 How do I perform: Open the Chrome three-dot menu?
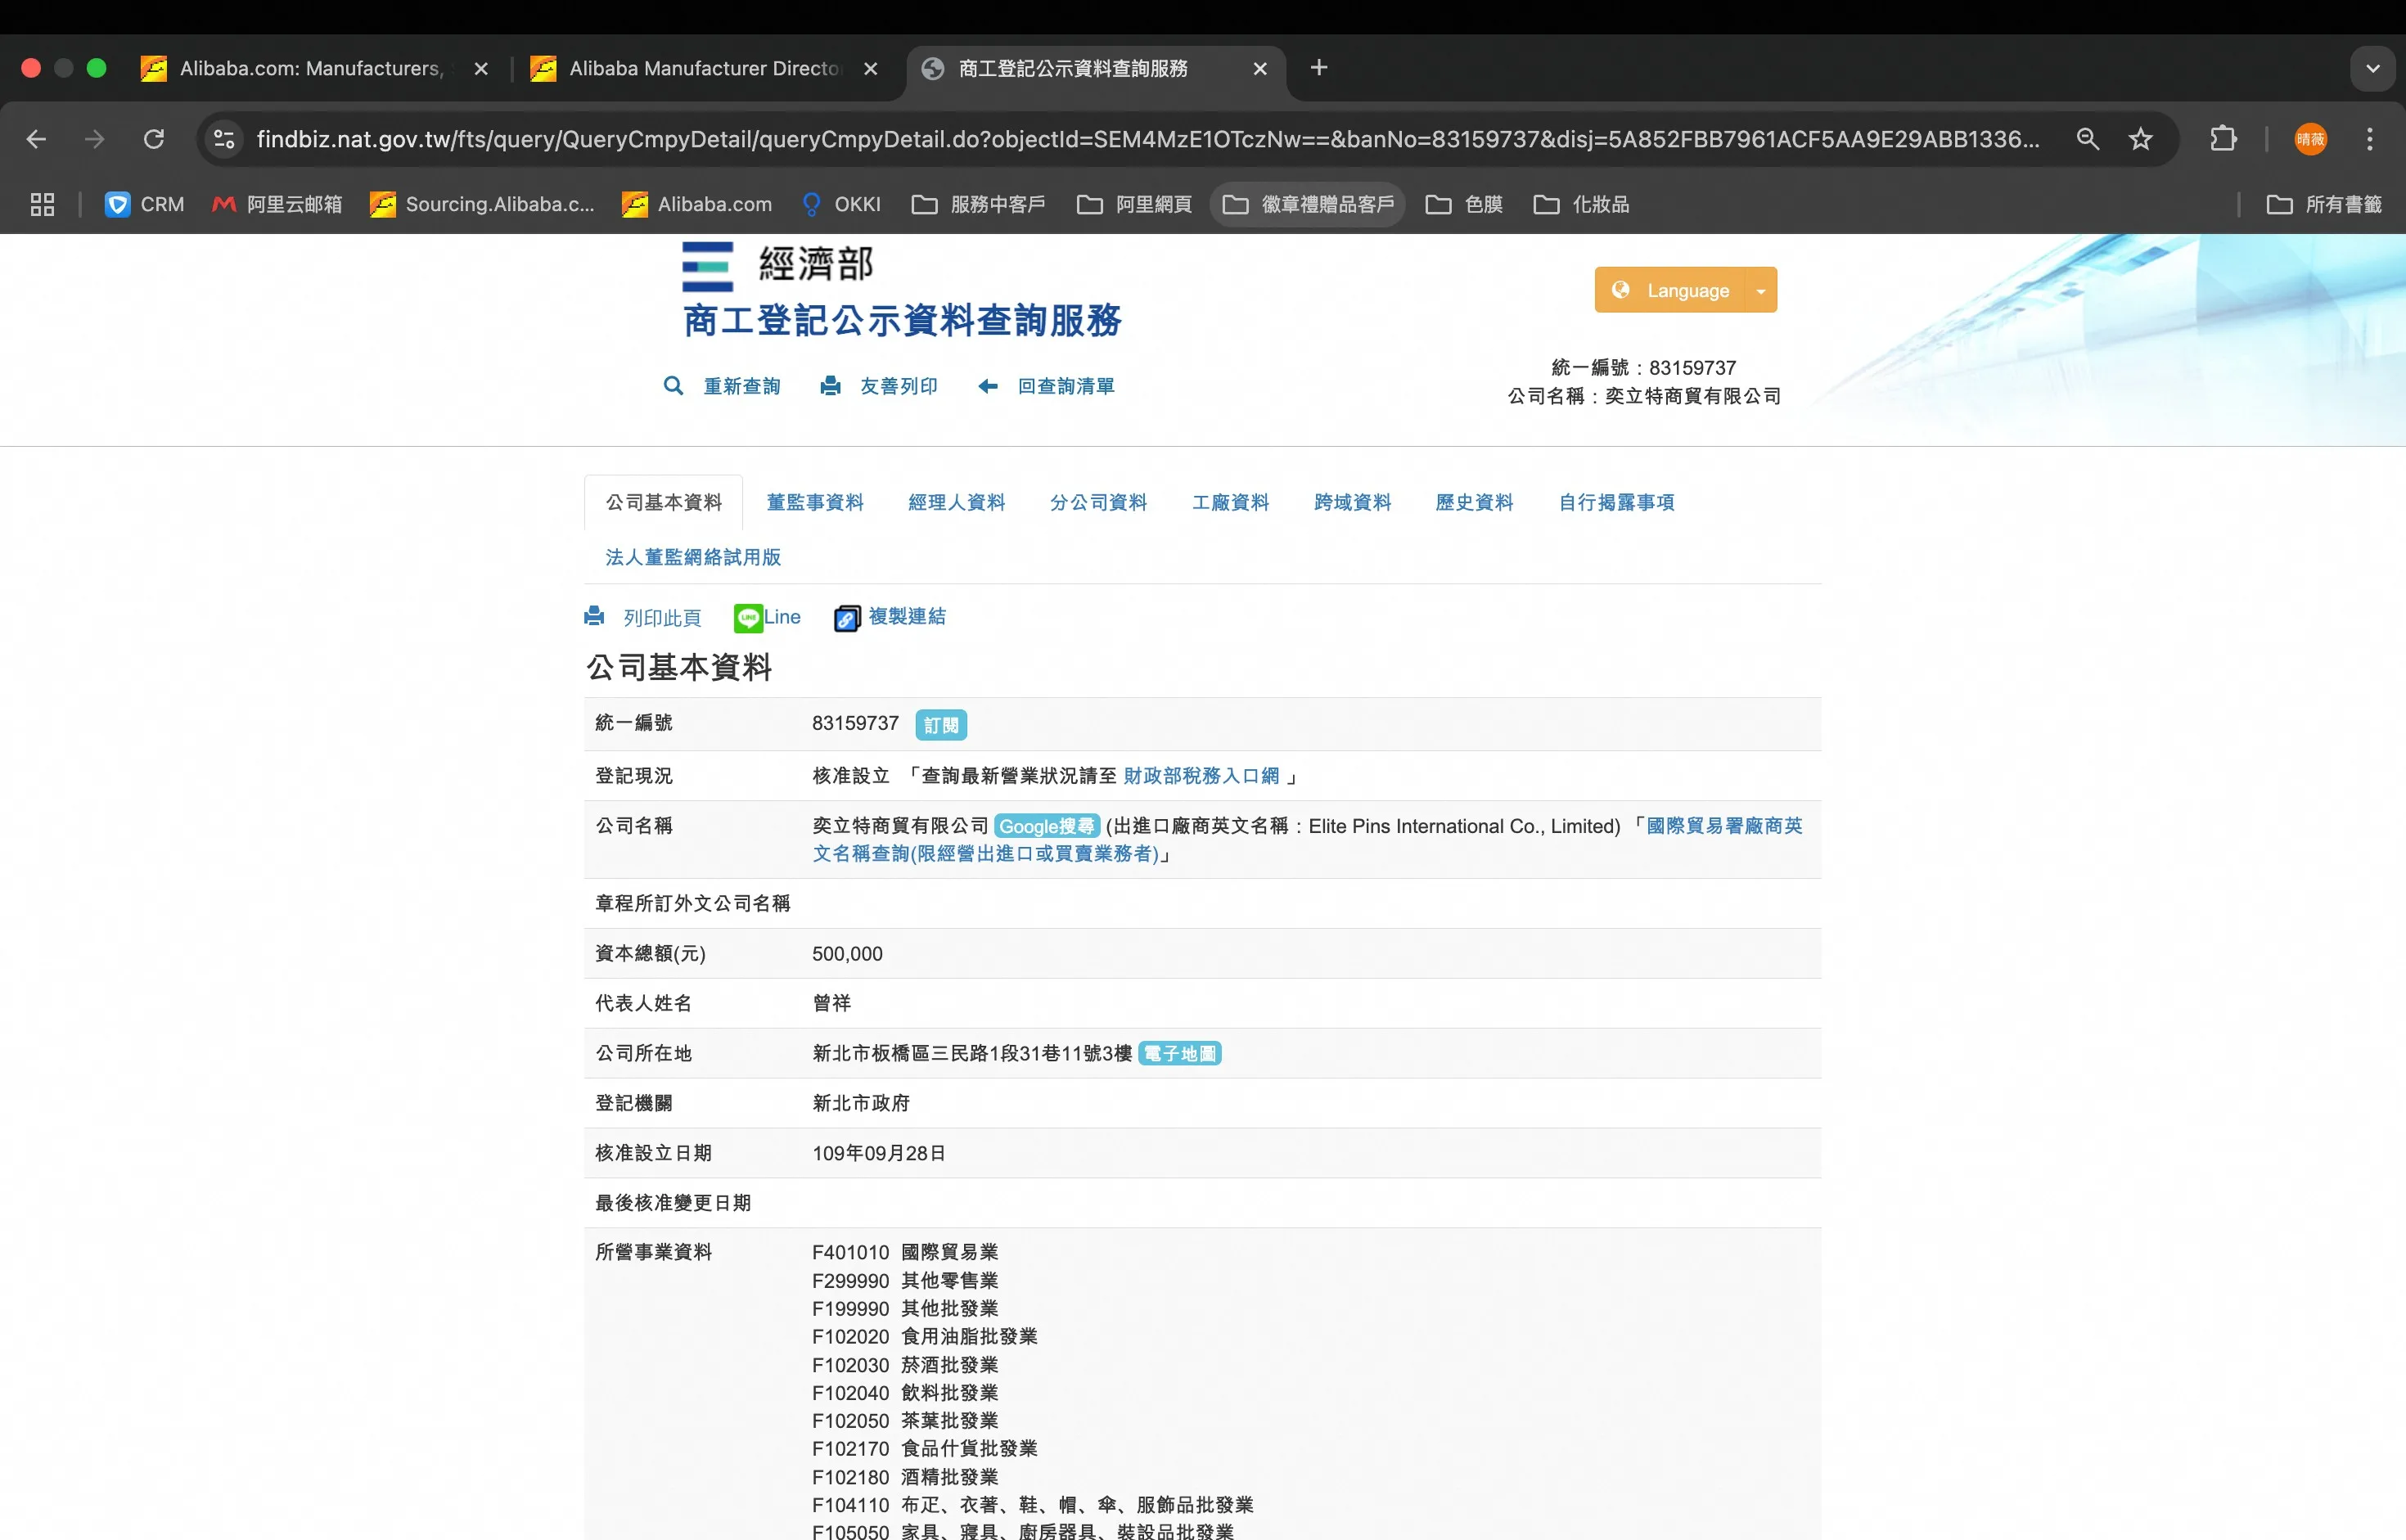click(x=2369, y=139)
